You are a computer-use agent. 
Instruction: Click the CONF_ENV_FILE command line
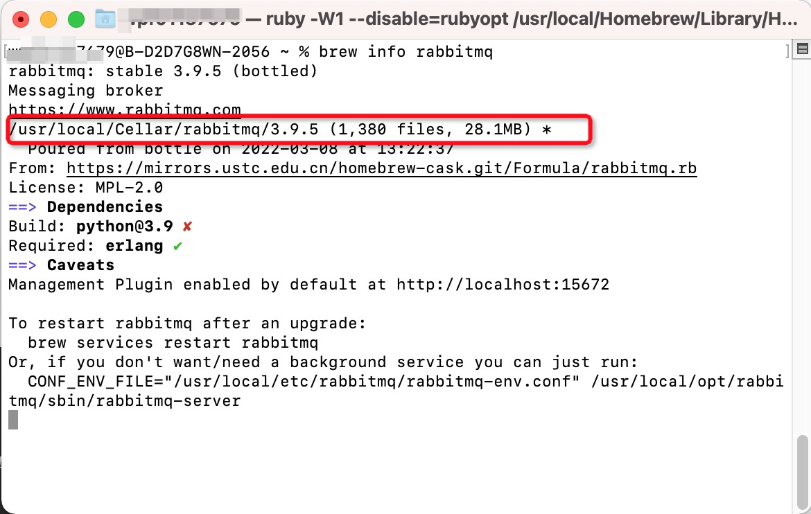(x=396, y=391)
